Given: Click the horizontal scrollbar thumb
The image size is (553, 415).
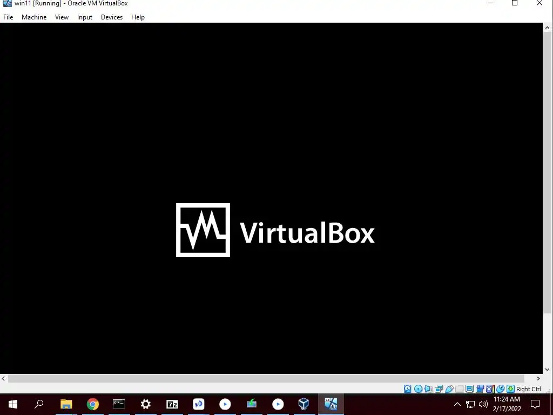Looking at the screenshot, I should pos(266,378).
